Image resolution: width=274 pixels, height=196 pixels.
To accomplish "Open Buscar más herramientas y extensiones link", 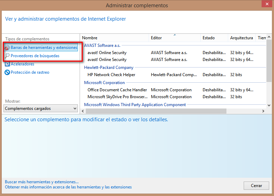I will click(42, 182).
